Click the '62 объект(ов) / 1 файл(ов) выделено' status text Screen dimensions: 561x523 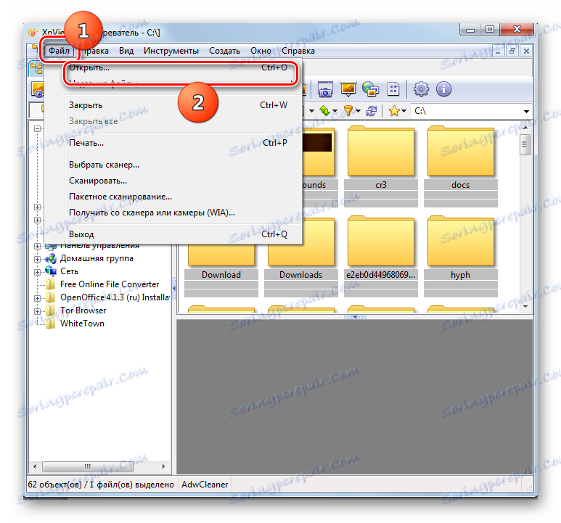point(101,485)
